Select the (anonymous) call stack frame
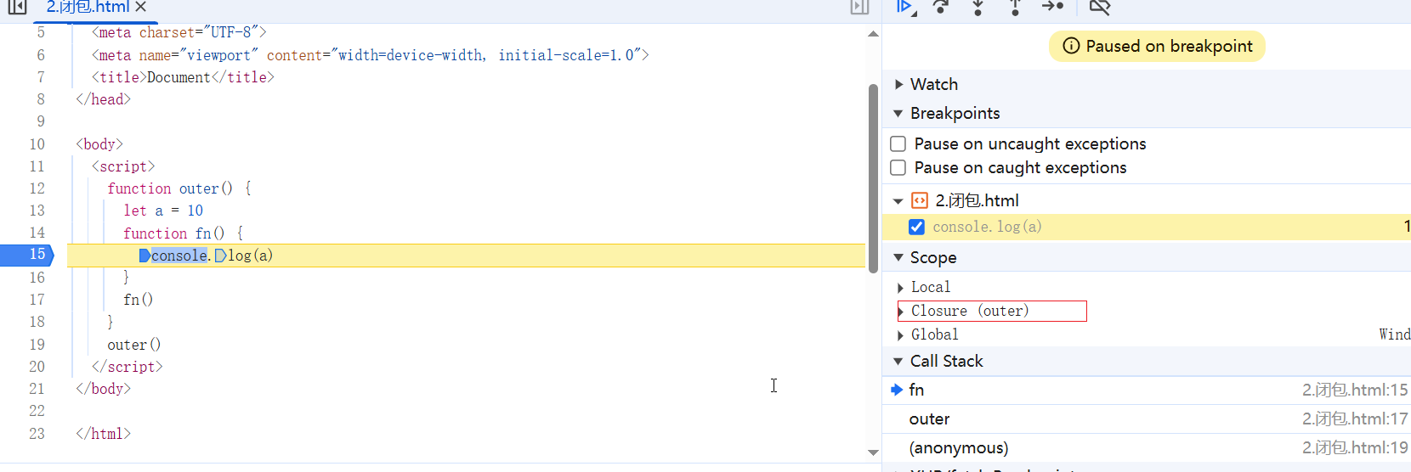1411x472 pixels. 1147,447
